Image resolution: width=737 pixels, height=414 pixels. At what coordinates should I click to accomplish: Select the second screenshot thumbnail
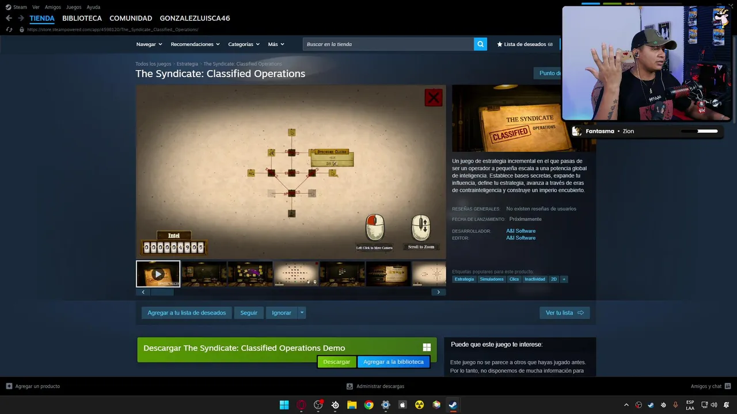204,274
